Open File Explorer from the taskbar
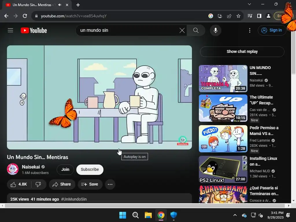This screenshot has height=222, width=296. pyautogui.click(x=148, y=215)
